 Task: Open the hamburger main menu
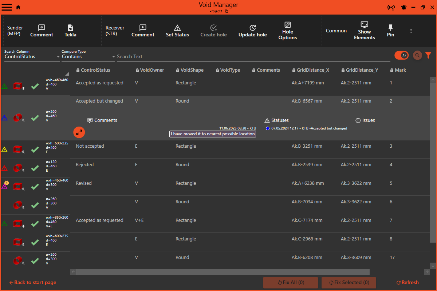[x=7, y=7]
